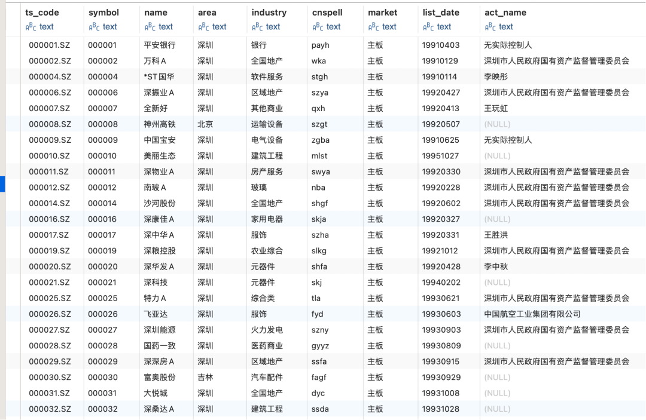
Task: Click the market column header
Action: tap(383, 13)
